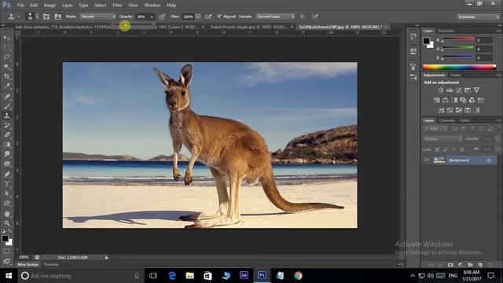The width and height of the screenshot is (503, 283).
Task: Select the Pen tool
Action: pos(7,175)
